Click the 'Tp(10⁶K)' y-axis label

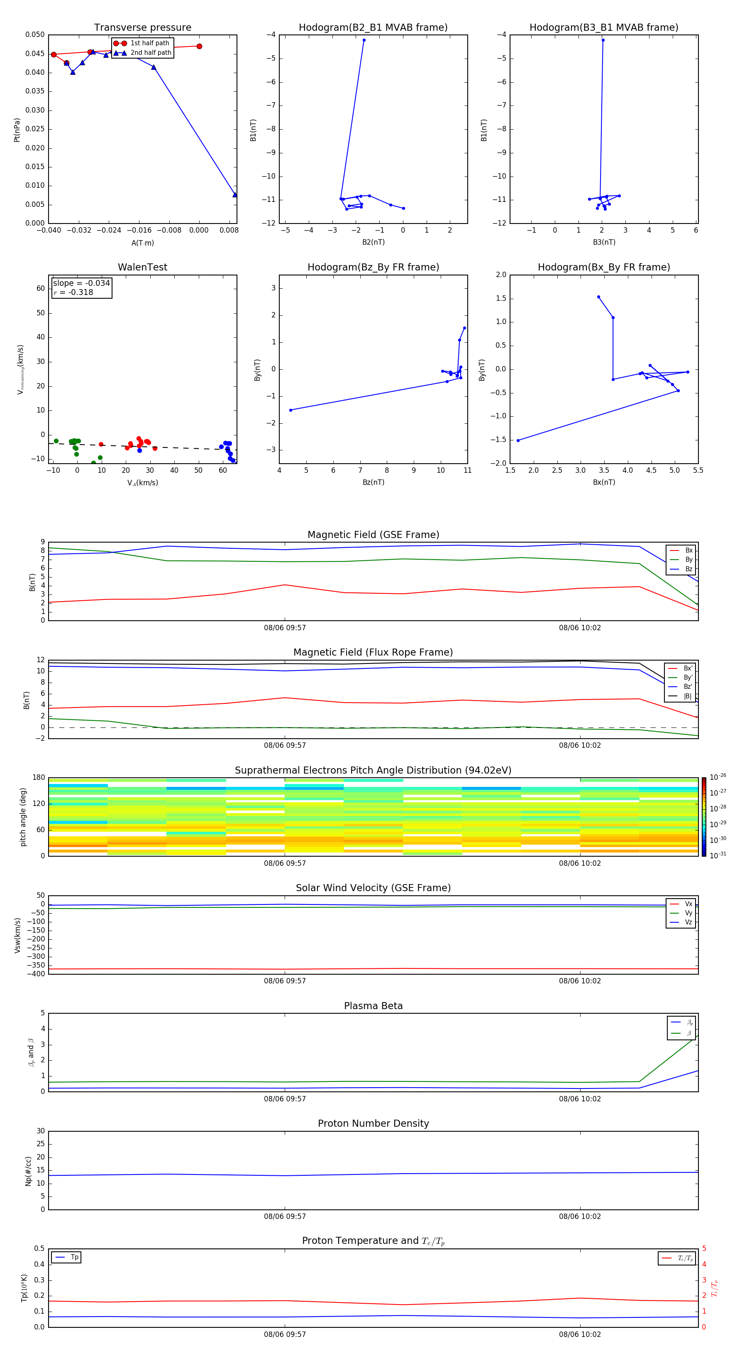point(24,1288)
